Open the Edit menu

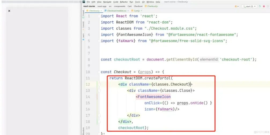(93, 2)
